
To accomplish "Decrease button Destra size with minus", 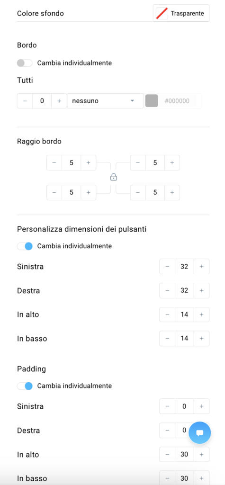I will (x=167, y=290).
